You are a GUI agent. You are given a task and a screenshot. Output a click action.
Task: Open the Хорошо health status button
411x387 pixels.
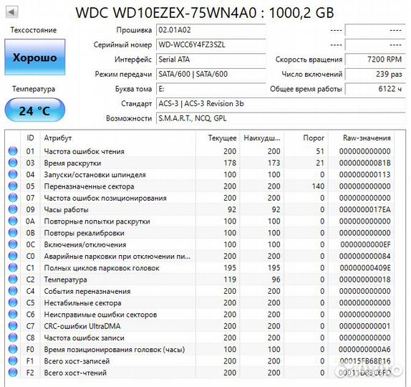[x=35, y=57]
